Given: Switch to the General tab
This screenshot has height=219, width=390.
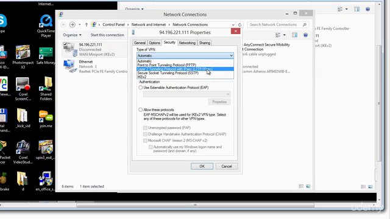Looking at the screenshot, I should (x=140, y=43).
